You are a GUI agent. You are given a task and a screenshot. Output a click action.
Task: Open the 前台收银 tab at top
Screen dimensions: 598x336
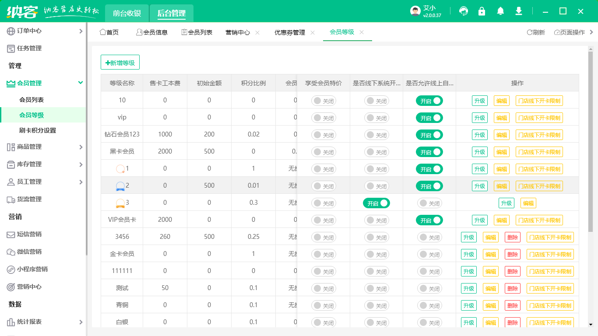click(x=127, y=13)
